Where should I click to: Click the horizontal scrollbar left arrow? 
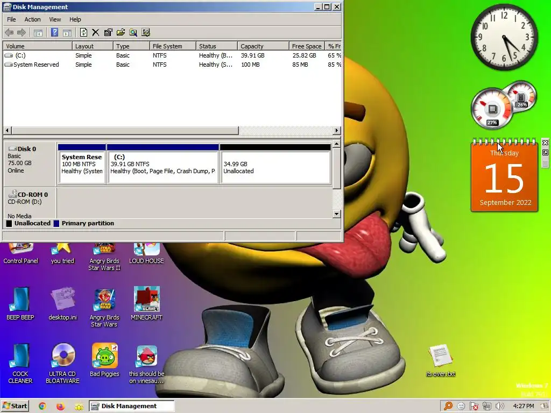tap(7, 130)
